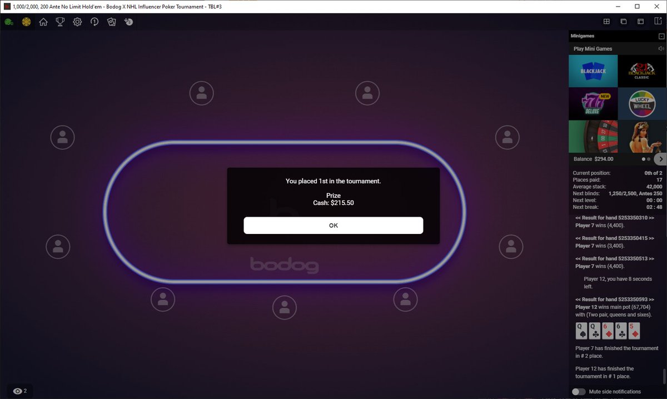Click the 'Next level: 00 : 00' row
The image size is (667, 399).
coord(618,200)
